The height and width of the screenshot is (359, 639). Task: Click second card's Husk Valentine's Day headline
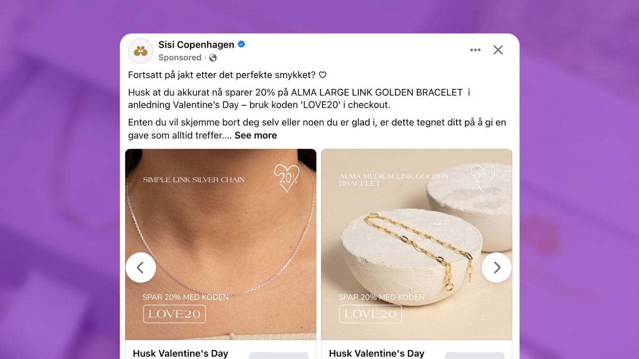click(x=377, y=354)
